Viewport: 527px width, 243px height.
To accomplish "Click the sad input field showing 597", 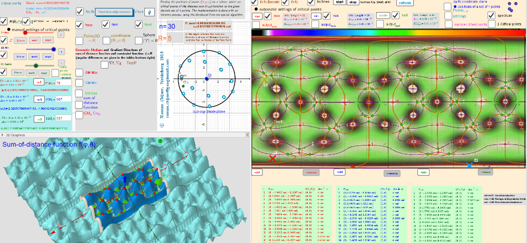I will point(64,118).
